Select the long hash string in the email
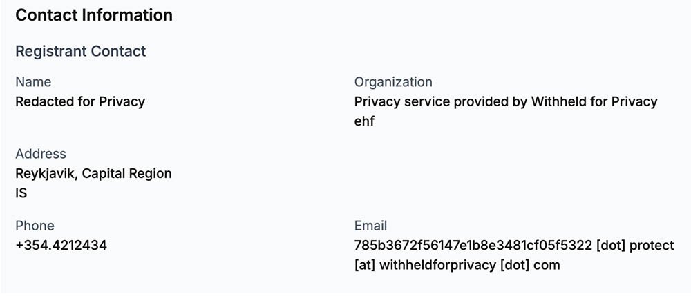The width and height of the screenshot is (691, 296). pos(473,245)
